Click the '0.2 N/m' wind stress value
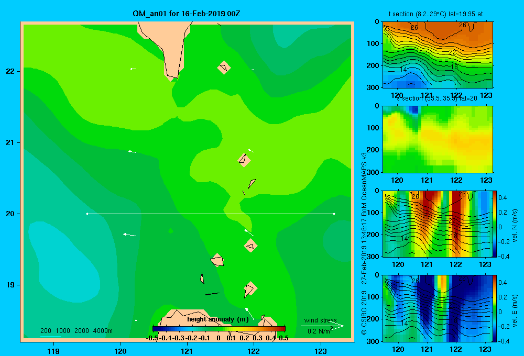 pos(319,331)
